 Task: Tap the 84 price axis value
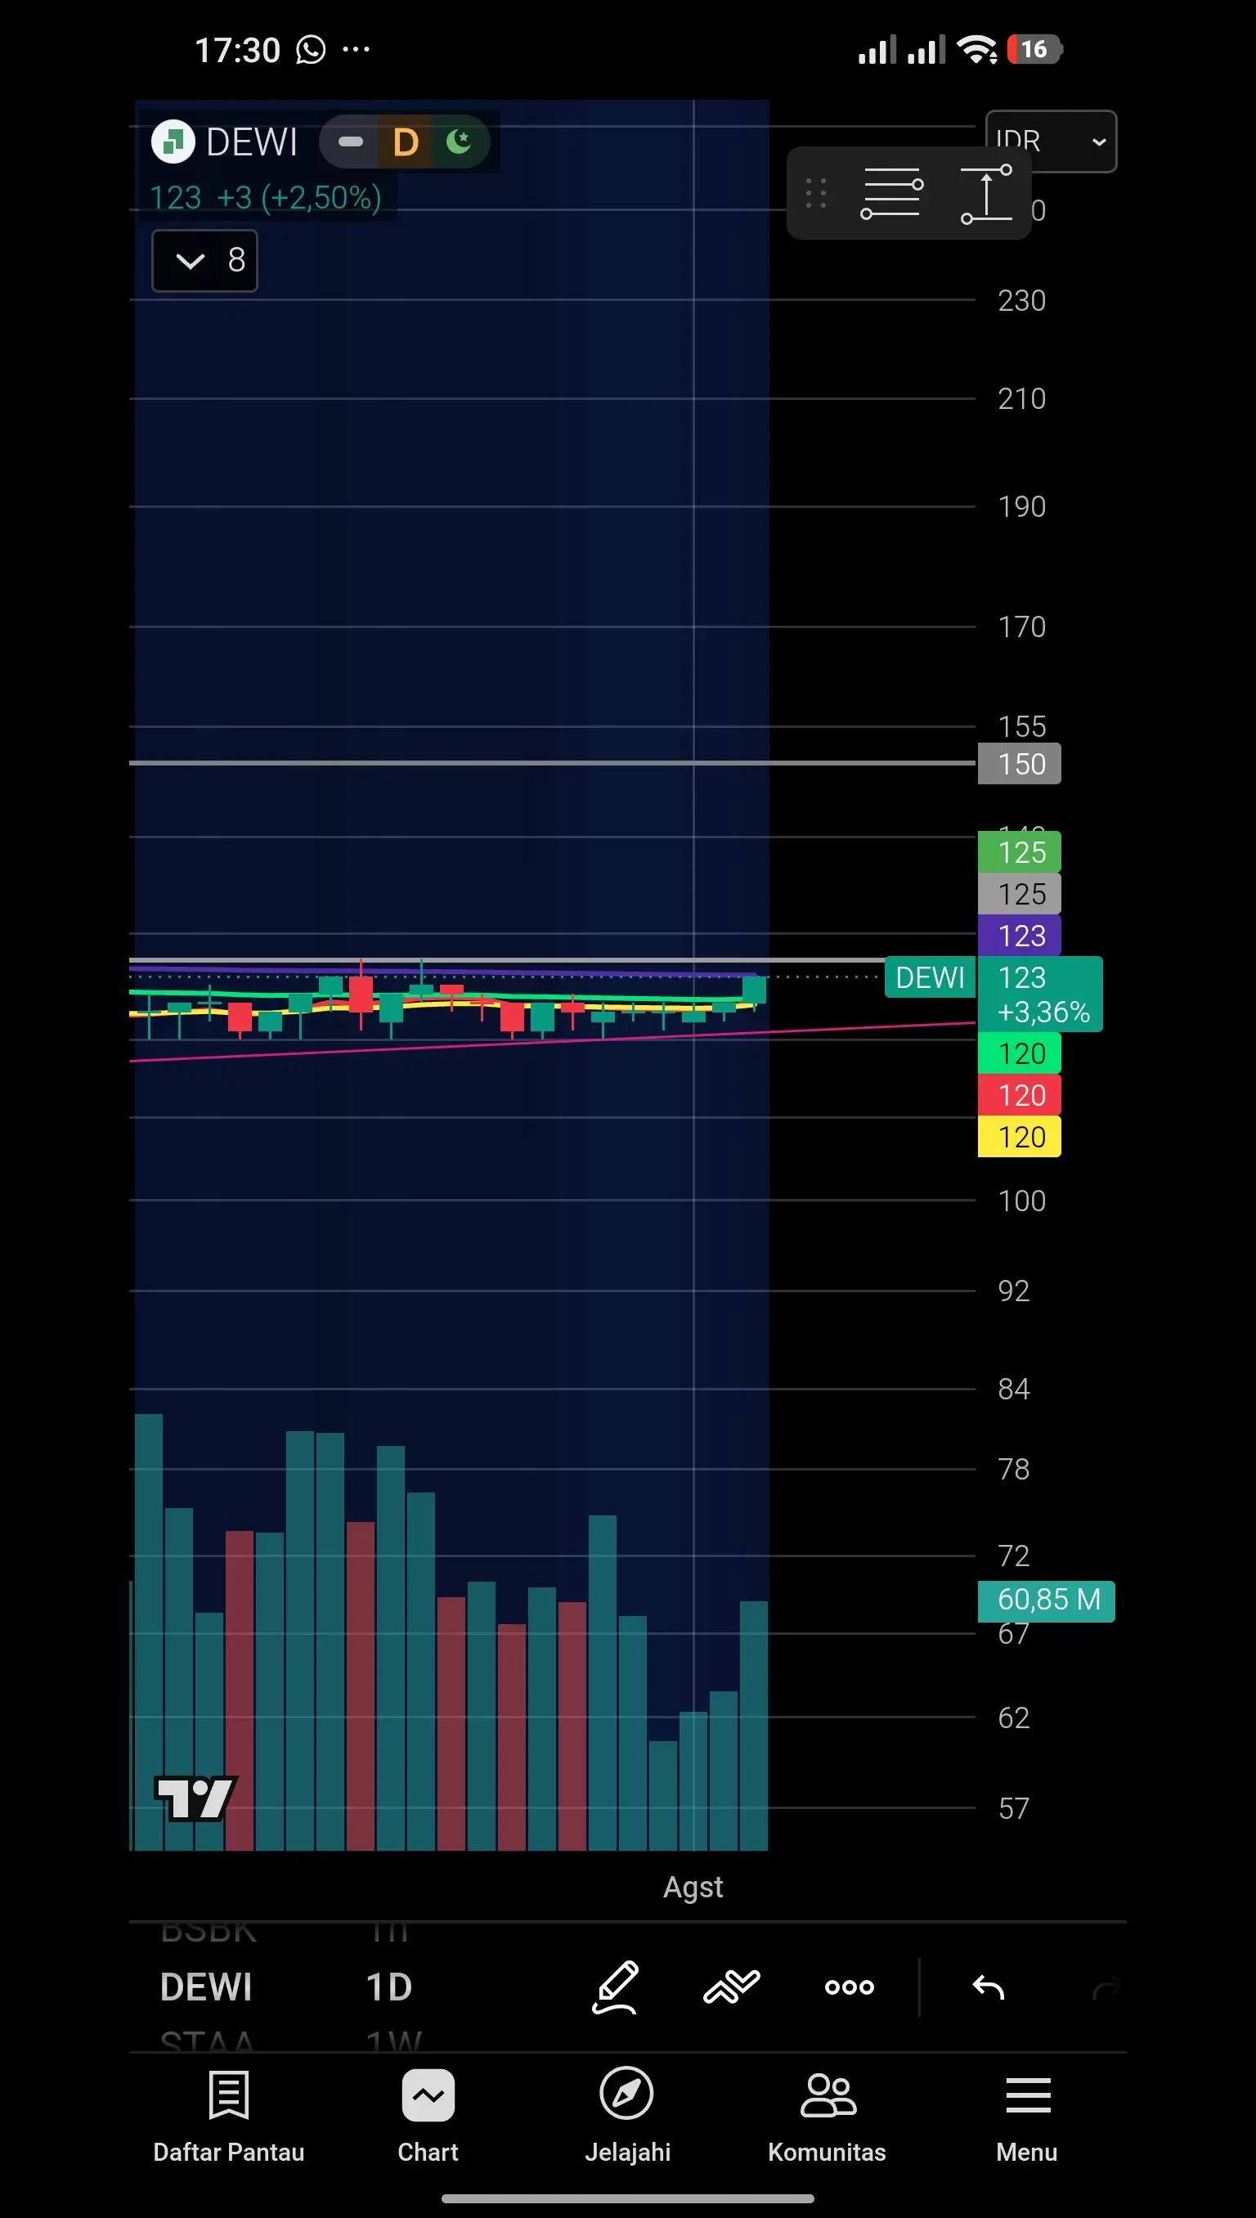(1014, 1389)
